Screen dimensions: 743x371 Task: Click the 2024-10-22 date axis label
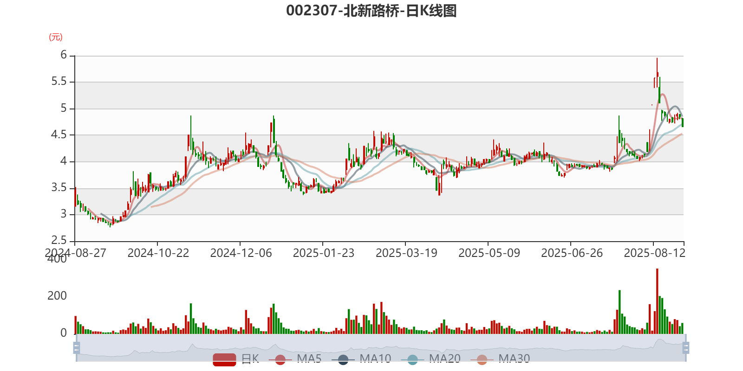click(x=158, y=253)
